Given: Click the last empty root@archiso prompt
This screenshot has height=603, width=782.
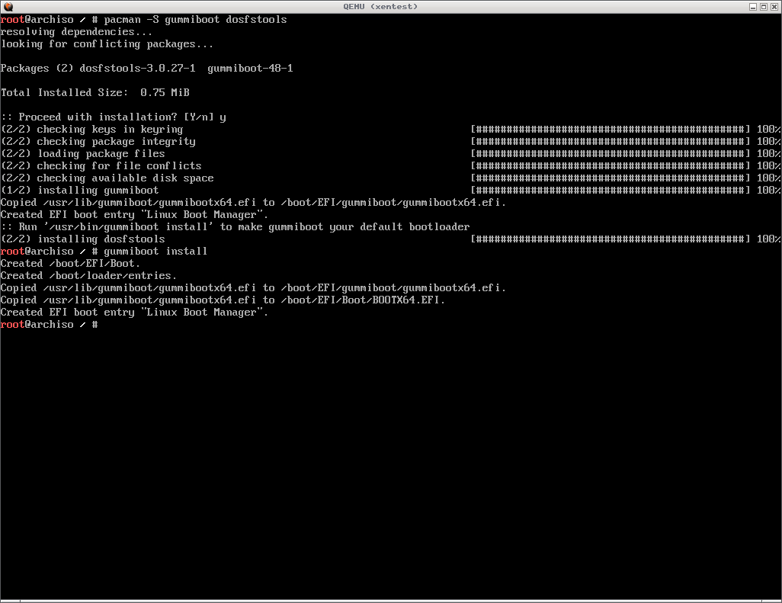Looking at the screenshot, I should click(x=49, y=324).
